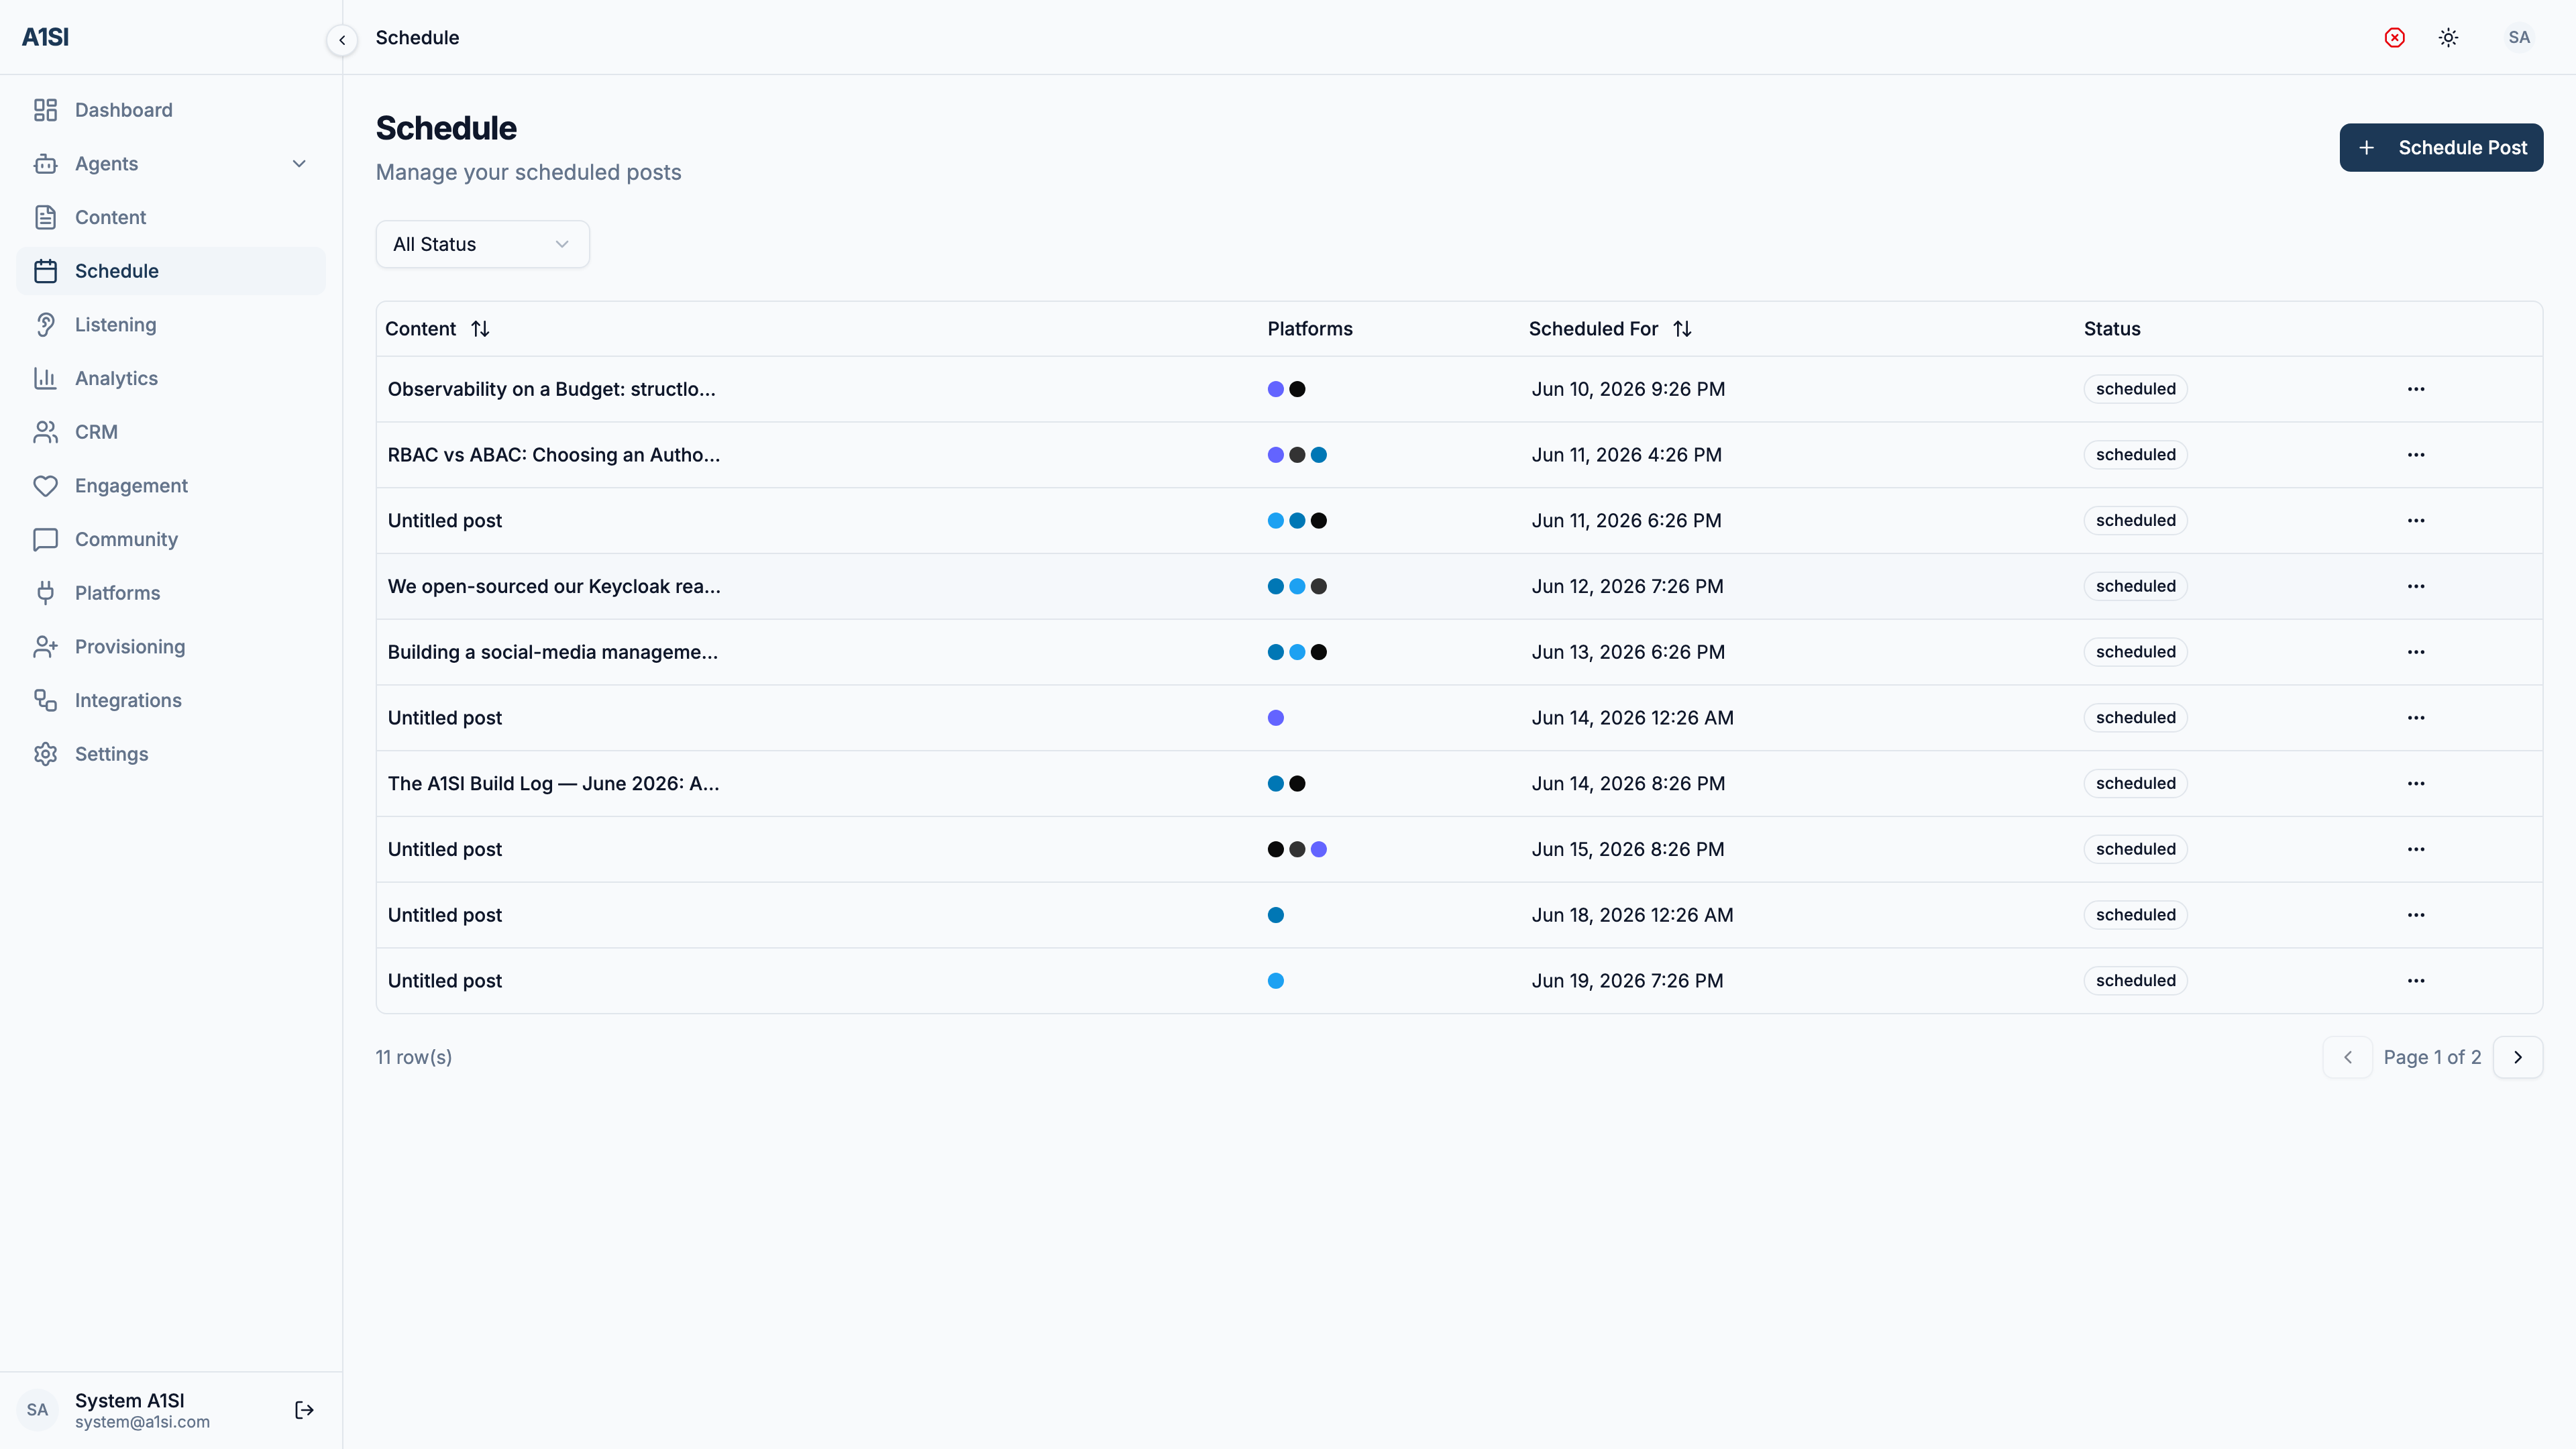Open Dashboard from the sidebar

(x=171, y=110)
